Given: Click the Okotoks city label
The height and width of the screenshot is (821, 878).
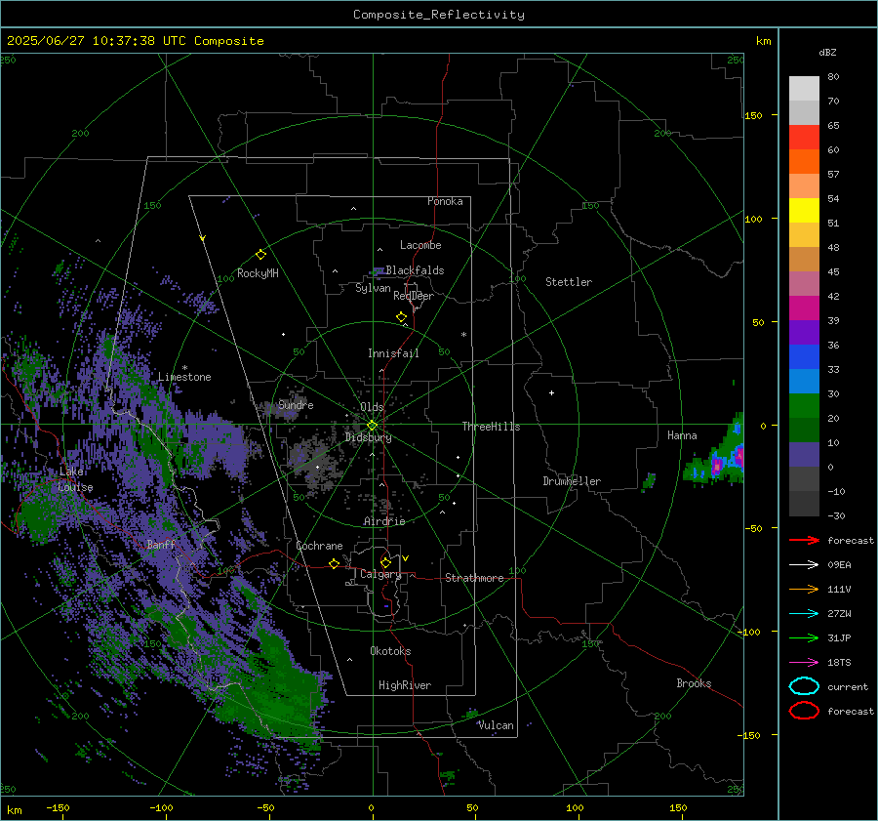Looking at the screenshot, I should 390,651.
